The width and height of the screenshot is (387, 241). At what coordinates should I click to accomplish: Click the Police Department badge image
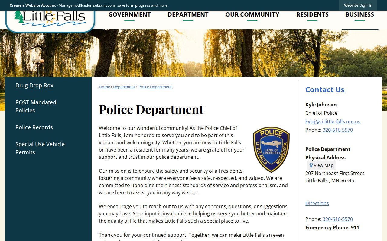(271, 149)
